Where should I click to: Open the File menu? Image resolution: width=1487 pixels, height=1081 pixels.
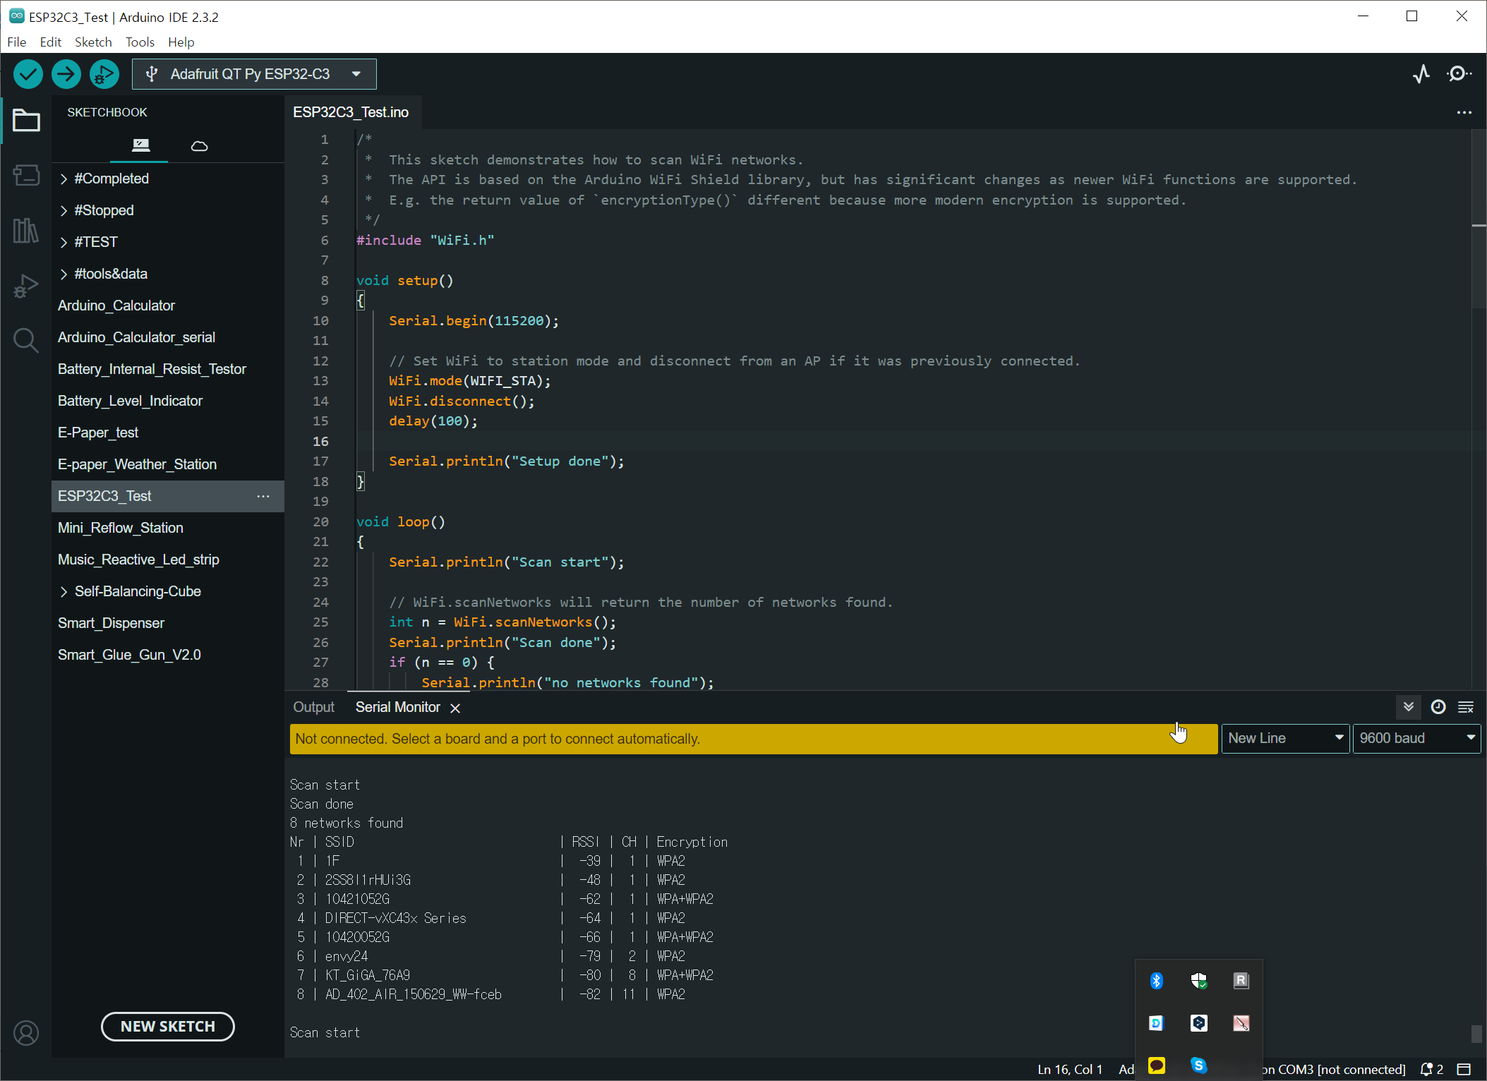[17, 42]
